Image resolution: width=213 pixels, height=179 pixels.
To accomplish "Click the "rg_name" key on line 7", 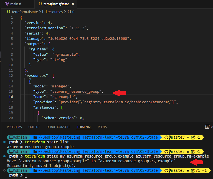I will (39, 49).
